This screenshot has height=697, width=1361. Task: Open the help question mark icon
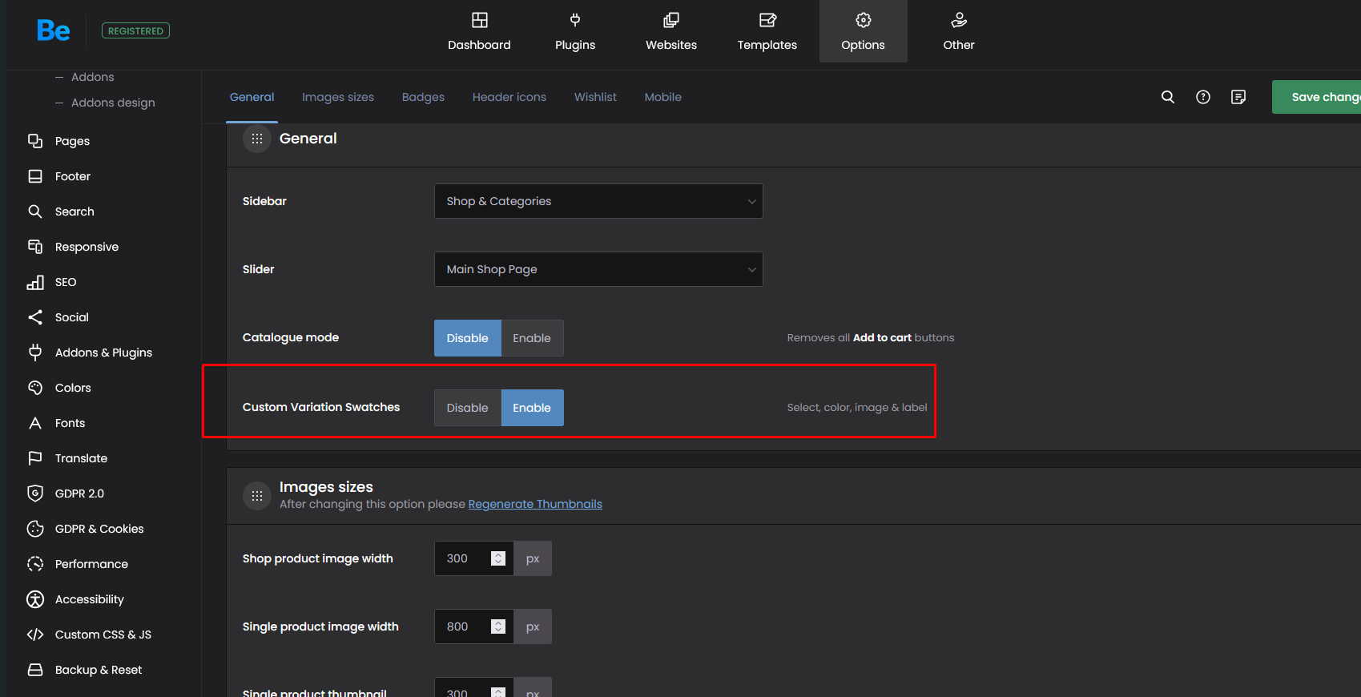tap(1203, 97)
